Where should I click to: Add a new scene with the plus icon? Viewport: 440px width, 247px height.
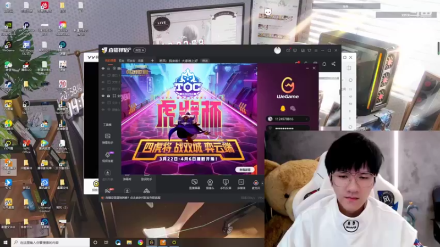[152, 60]
